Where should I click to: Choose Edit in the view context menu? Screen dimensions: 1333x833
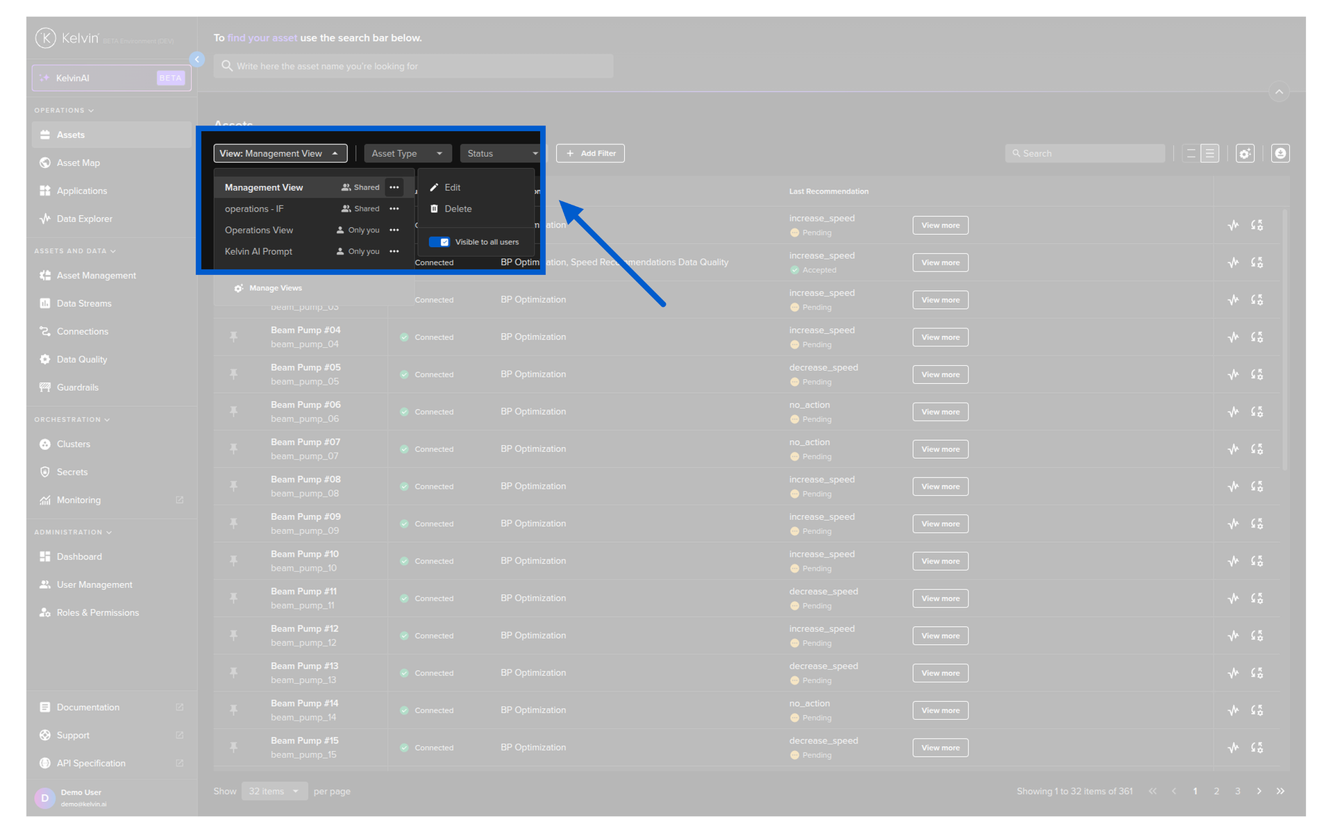(452, 187)
